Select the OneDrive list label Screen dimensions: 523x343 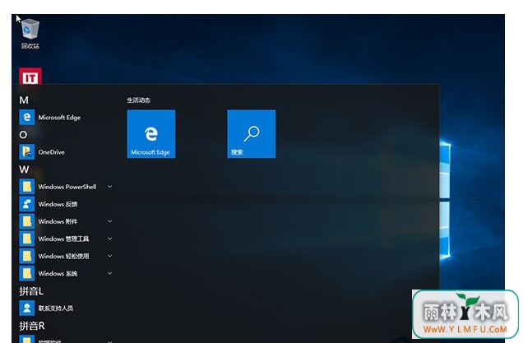(51, 152)
